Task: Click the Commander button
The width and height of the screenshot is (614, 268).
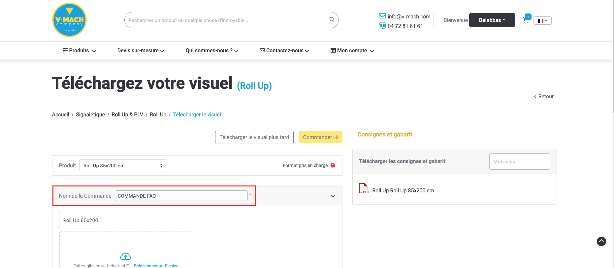Action: [320, 137]
